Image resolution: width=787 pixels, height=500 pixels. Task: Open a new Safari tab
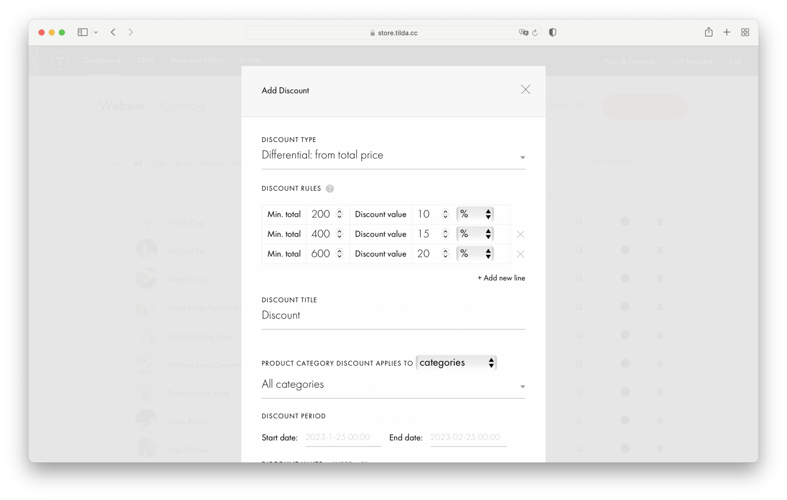(x=727, y=32)
